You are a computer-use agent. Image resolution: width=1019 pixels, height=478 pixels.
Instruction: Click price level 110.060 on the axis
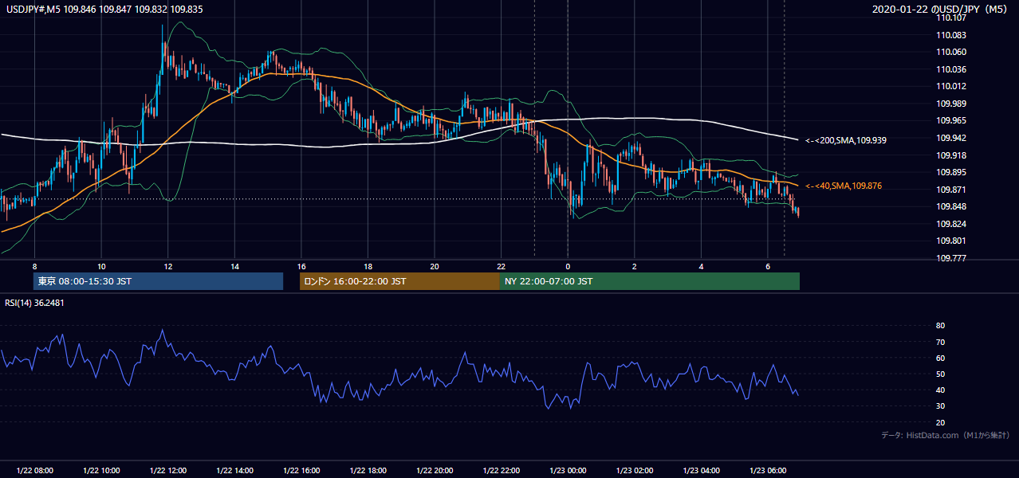click(950, 53)
